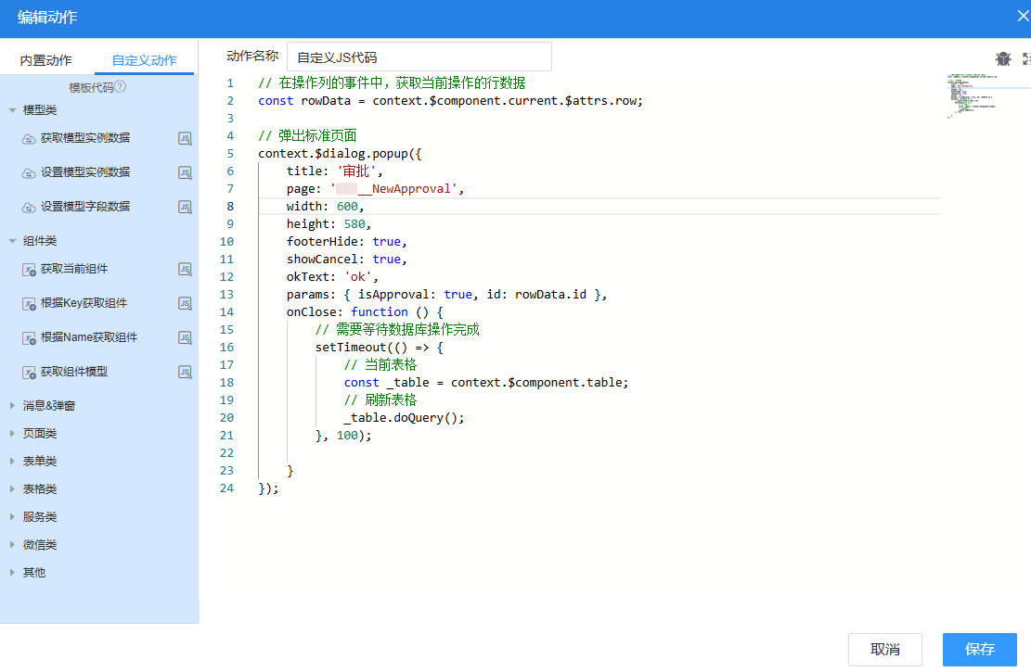Click the fullscreen icon beside the bug icon

[x=1026, y=59]
